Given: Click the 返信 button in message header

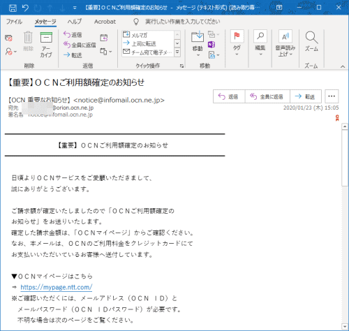Looking at the screenshot, I should pos(229,96).
